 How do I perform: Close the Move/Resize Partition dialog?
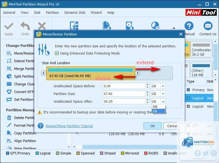click(181, 34)
